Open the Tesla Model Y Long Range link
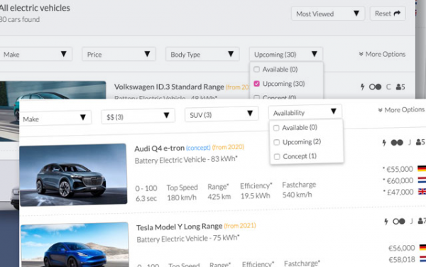The height and width of the screenshot is (267, 426). coord(180,227)
